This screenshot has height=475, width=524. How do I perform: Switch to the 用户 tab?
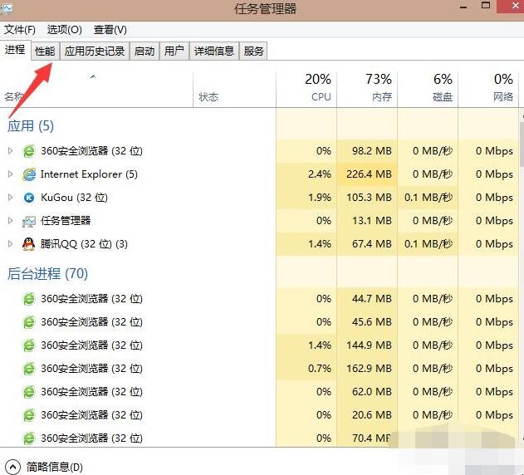tap(174, 51)
